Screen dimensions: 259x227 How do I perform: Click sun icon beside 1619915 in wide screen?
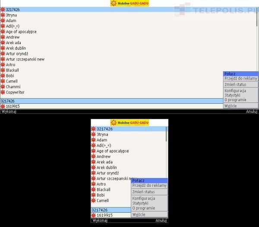point(3,106)
